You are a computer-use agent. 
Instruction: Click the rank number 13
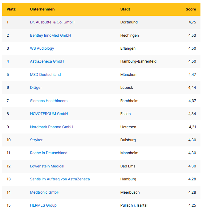9,179
